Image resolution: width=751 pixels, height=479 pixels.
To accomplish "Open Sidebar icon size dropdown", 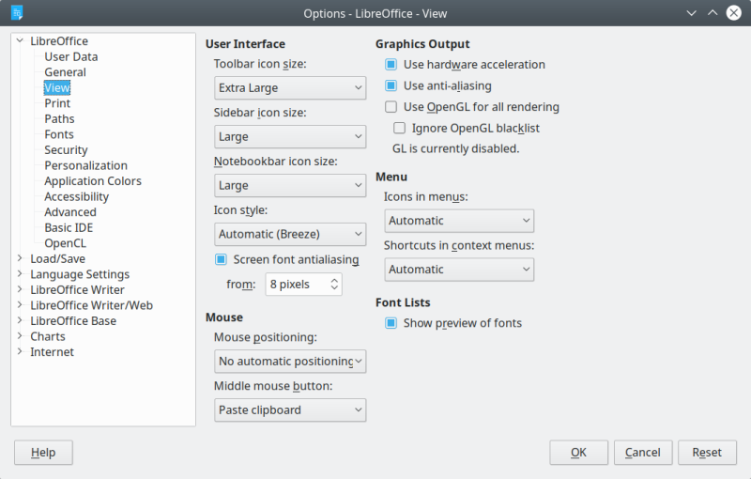I will 290,136.
